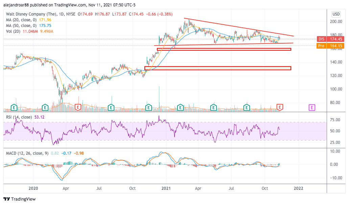Select the MA (50, close, 0) indicator legend

click(21, 26)
